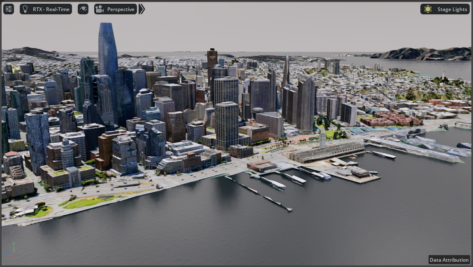Viewport: 473px width, 267px height.
Task: Toggle Stage Lights lighting mode
Action: pos(445,9)
